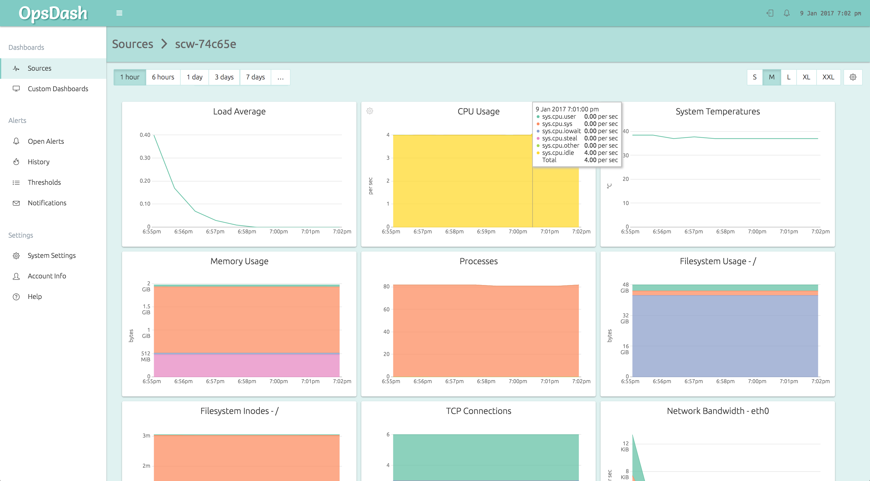
Task: Click the sys.cpu.idle legend color dot
Action: (x=538, y=153)
